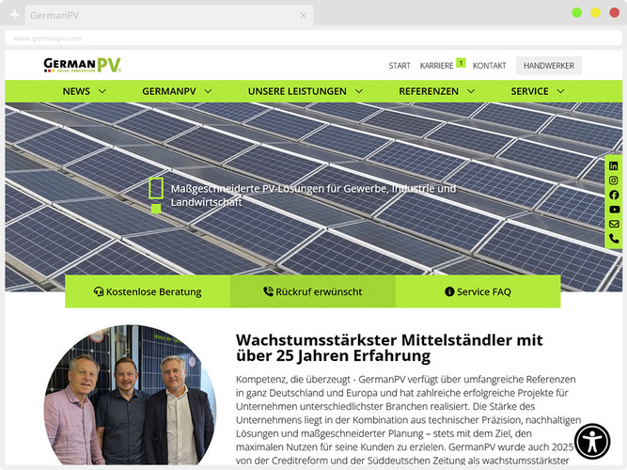Request a callback via Rückruf erwünscht
This screenshot has height=470, width=627.
pyautogui.click(x=312, y=291)
